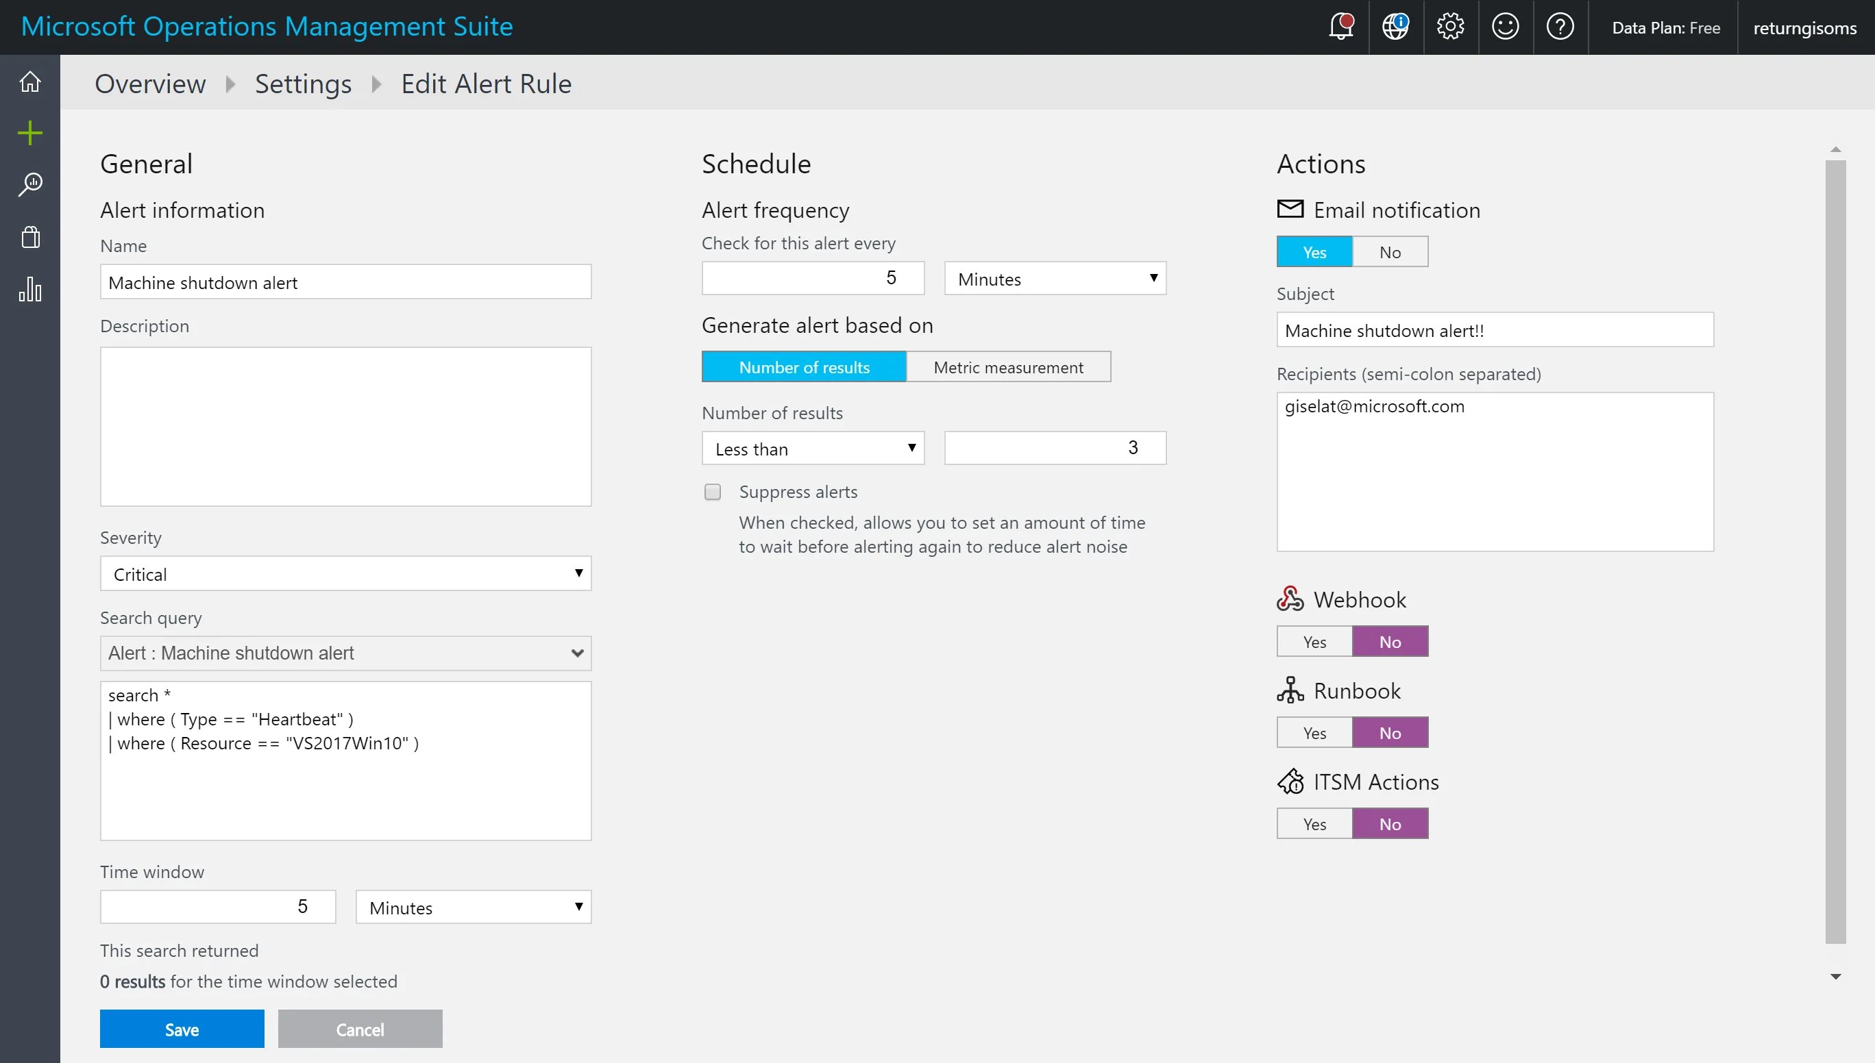Open Time window units dropdown

pos(474,908)
